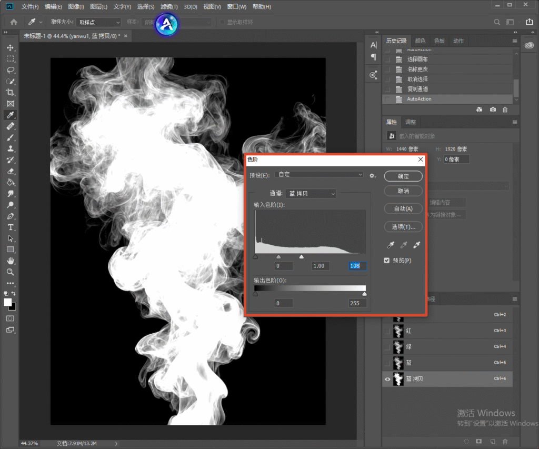
Task: Select the Horizontal Type tool
Action: (11, 227)
